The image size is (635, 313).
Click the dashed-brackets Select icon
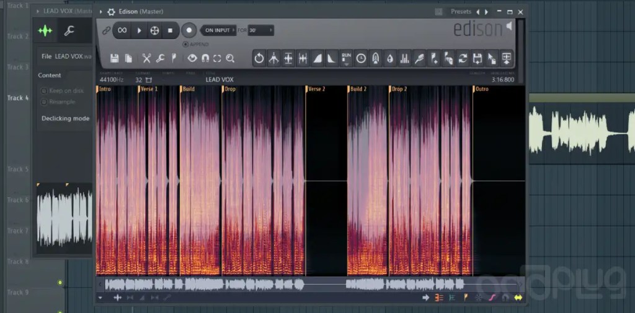pyautogui.click(x=217, y=59)
